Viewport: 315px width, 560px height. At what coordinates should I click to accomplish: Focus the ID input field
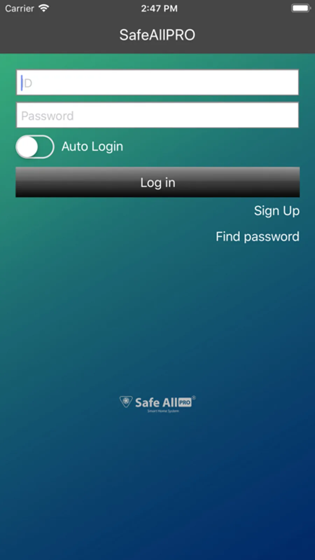tap(157, 82)
